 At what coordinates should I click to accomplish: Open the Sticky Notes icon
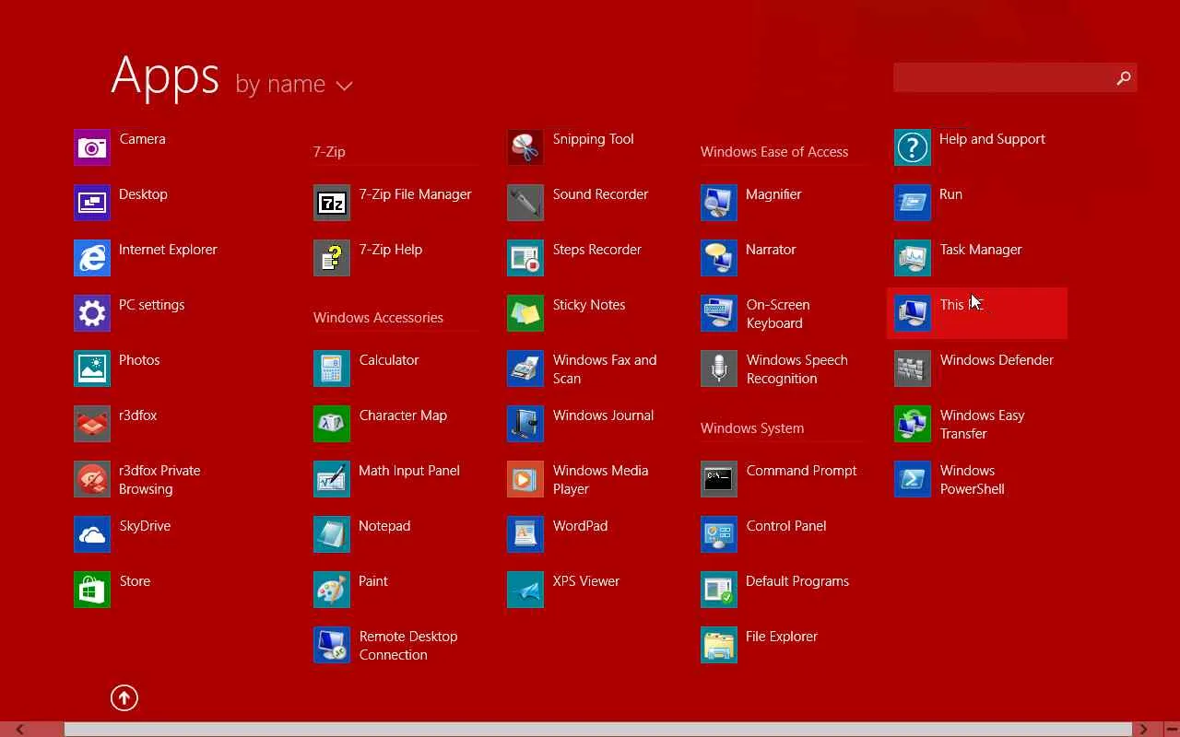click(525, 313)
